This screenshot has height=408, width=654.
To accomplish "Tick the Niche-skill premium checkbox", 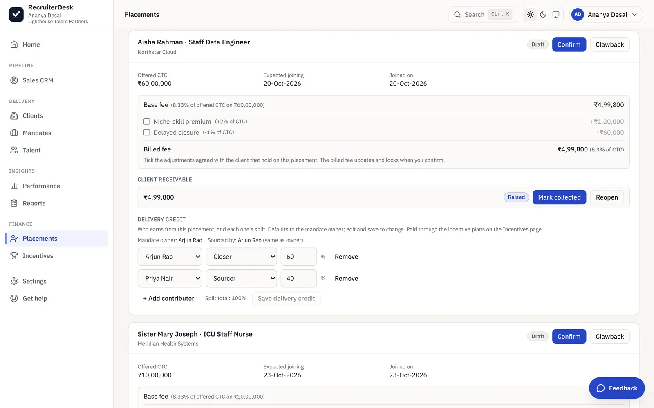I will point(147,122).
